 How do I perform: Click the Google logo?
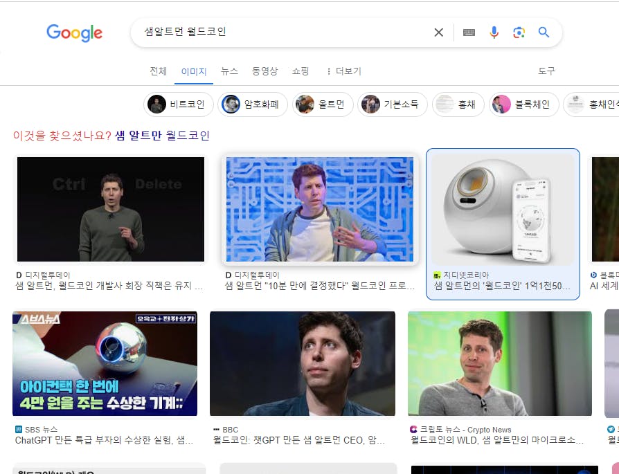point(74,33)
